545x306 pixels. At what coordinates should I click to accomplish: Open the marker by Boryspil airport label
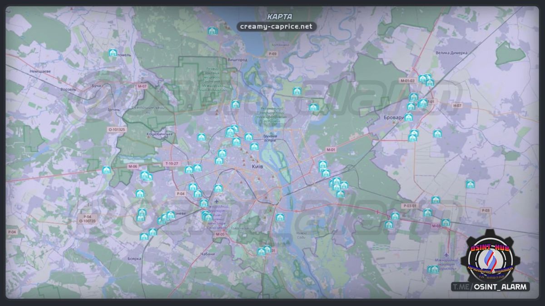tap(434, 269)
